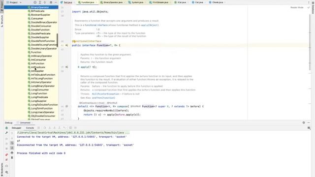Click the select opened file locate icon
The height and width of the screenshot is (177, 315).
pyautogui.click(x=35, y=2)
